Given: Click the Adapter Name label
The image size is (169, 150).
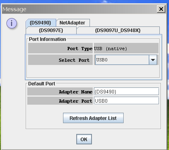Looking at the screenshot, I should click(75, 92).
